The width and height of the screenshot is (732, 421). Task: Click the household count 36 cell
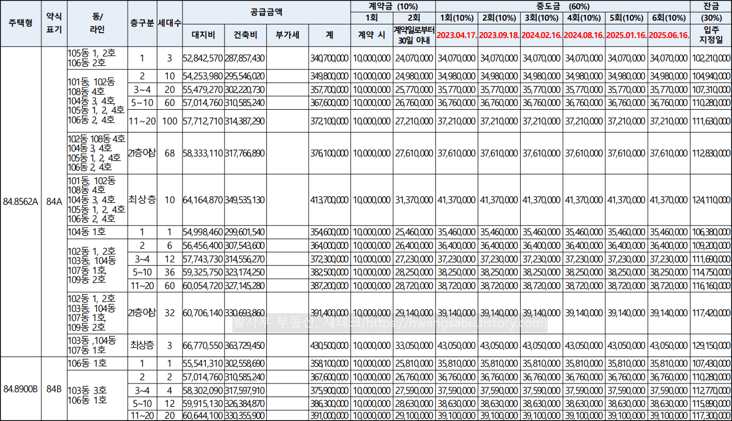[x=170, y=272]
